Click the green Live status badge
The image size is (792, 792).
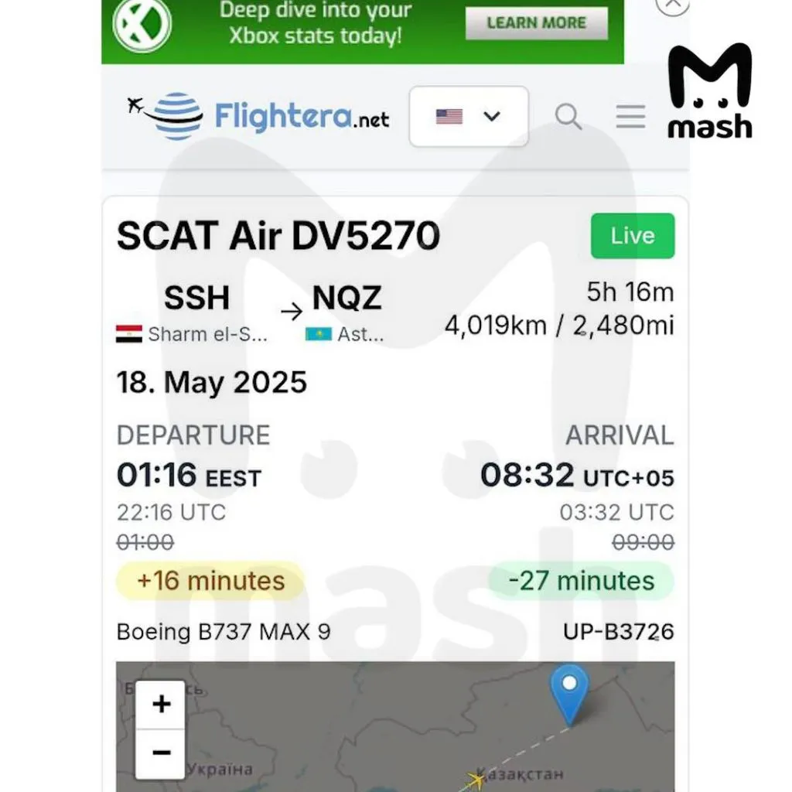click(632, 236)
